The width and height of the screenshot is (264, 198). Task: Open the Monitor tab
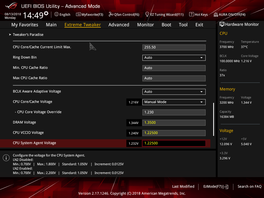point(145,25)
